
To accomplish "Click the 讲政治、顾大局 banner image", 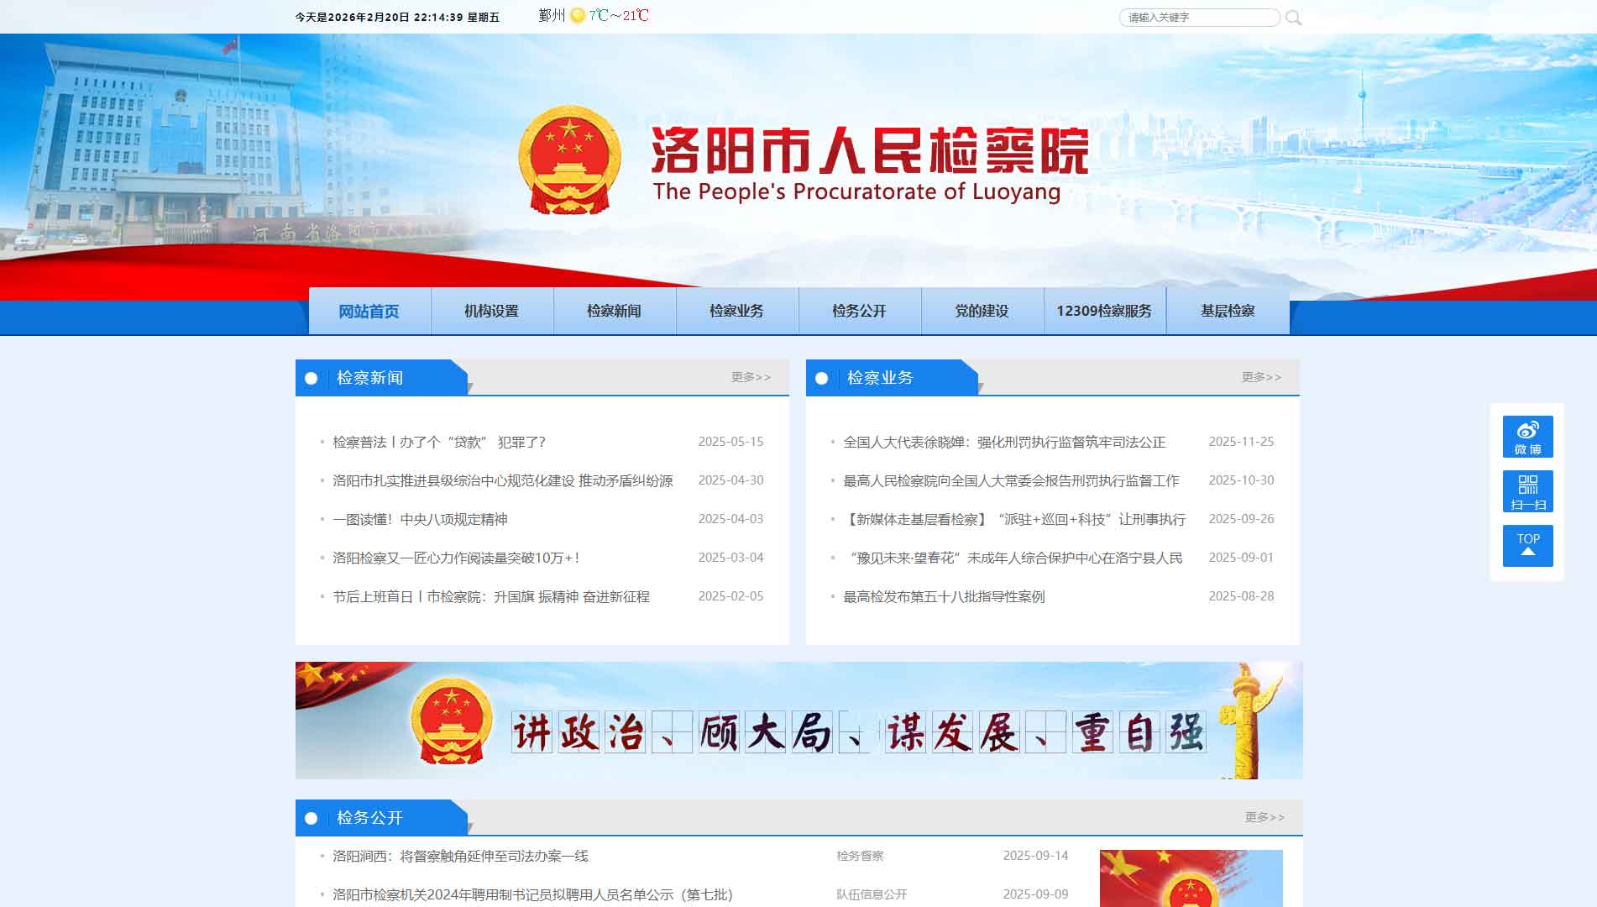I will click(798, 721).
